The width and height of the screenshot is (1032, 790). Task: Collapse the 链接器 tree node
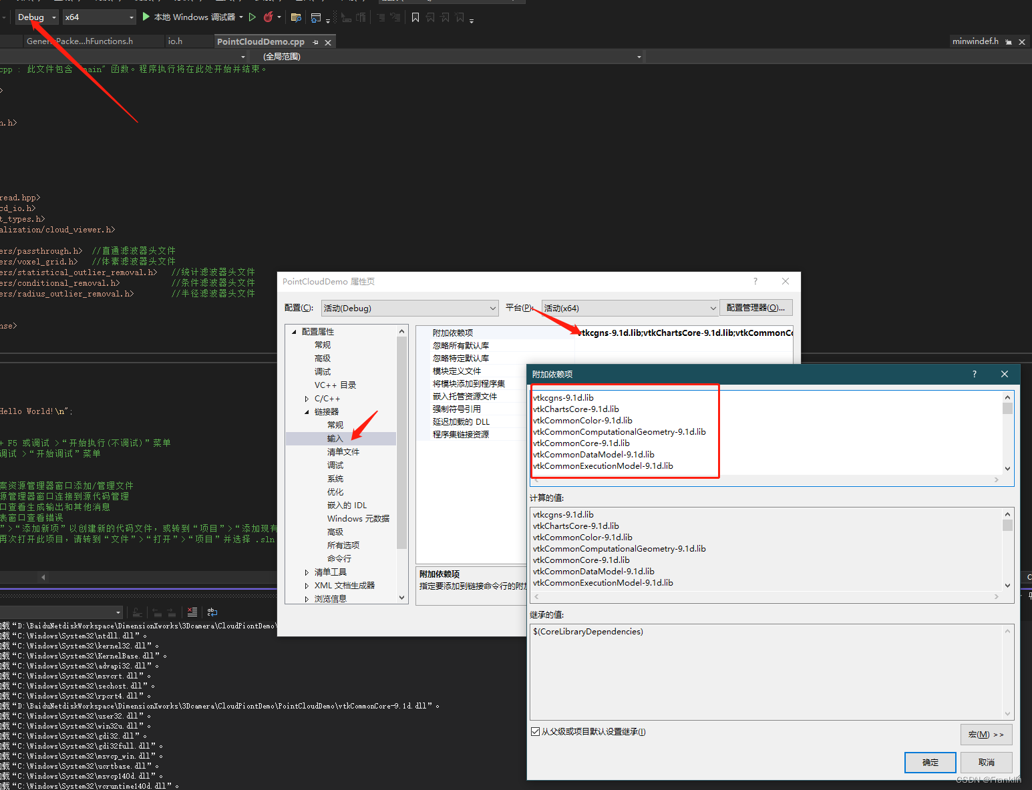coord(307,412)
